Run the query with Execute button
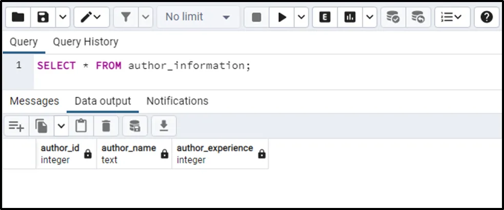Viewport: 504px width, 210px height. click(x=282, y=17)
